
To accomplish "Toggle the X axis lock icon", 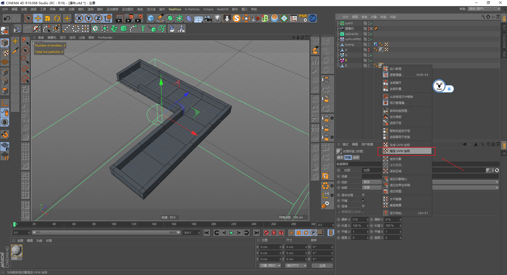I will tap(79, 18).
